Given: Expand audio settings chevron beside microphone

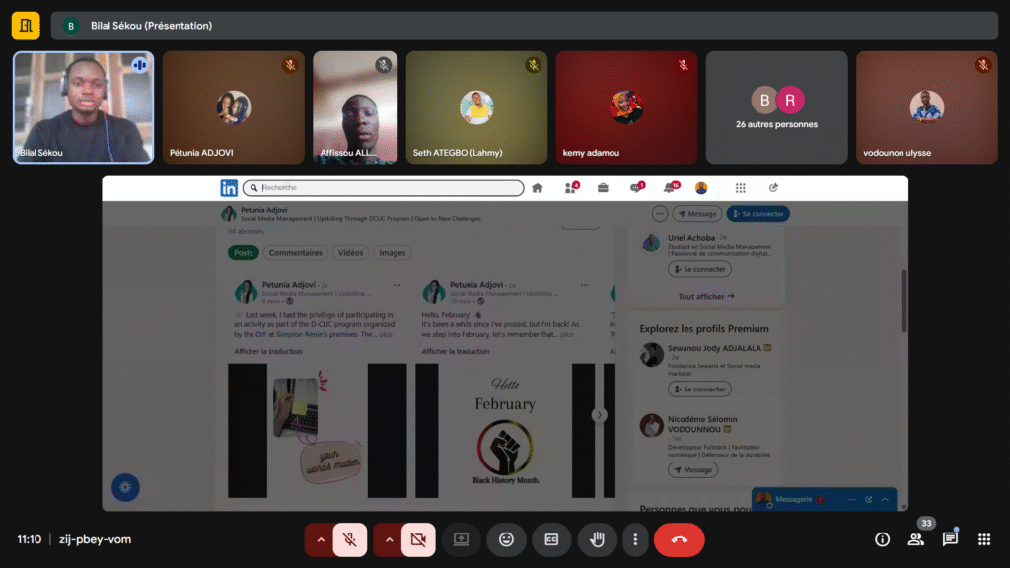Looking at the screenshot, I should click(x=319, y=539).
